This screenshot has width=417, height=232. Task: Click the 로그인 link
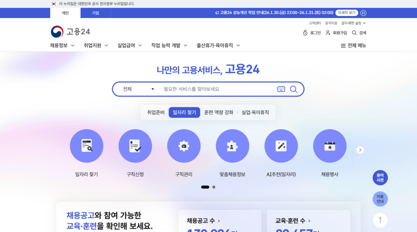[312, 33]
